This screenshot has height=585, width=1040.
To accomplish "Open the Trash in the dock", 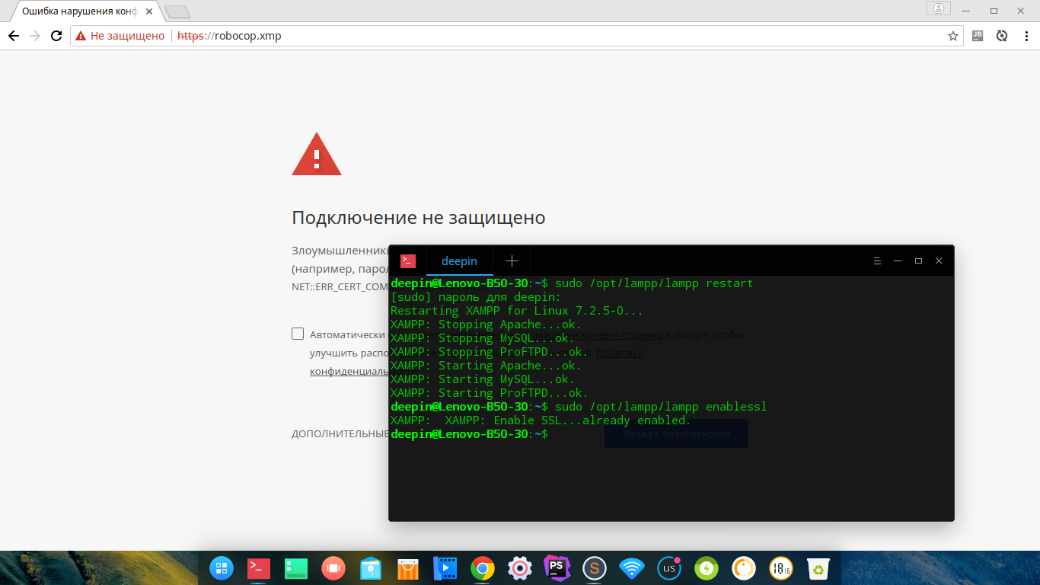I will [x=818, y=567].
